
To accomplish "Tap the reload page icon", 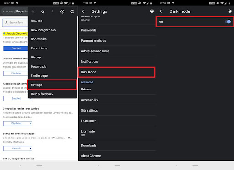I will coord(72,11).
